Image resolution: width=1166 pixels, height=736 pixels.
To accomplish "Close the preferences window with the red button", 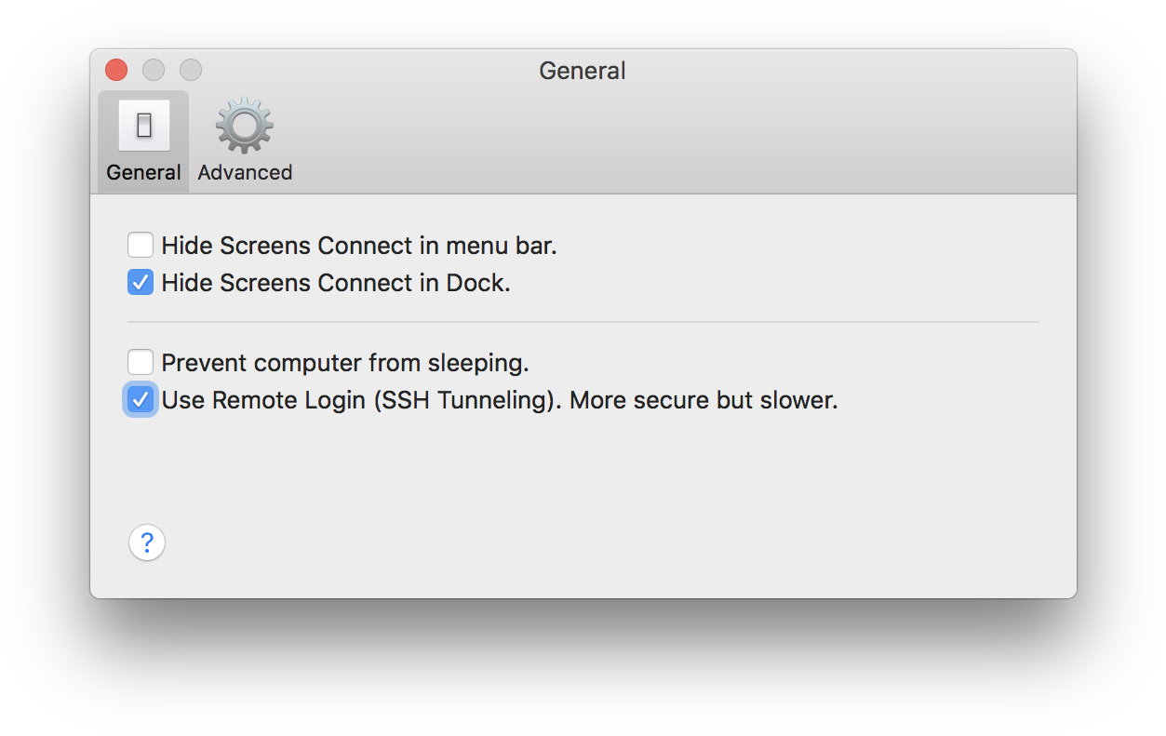I will click(116, 70).
